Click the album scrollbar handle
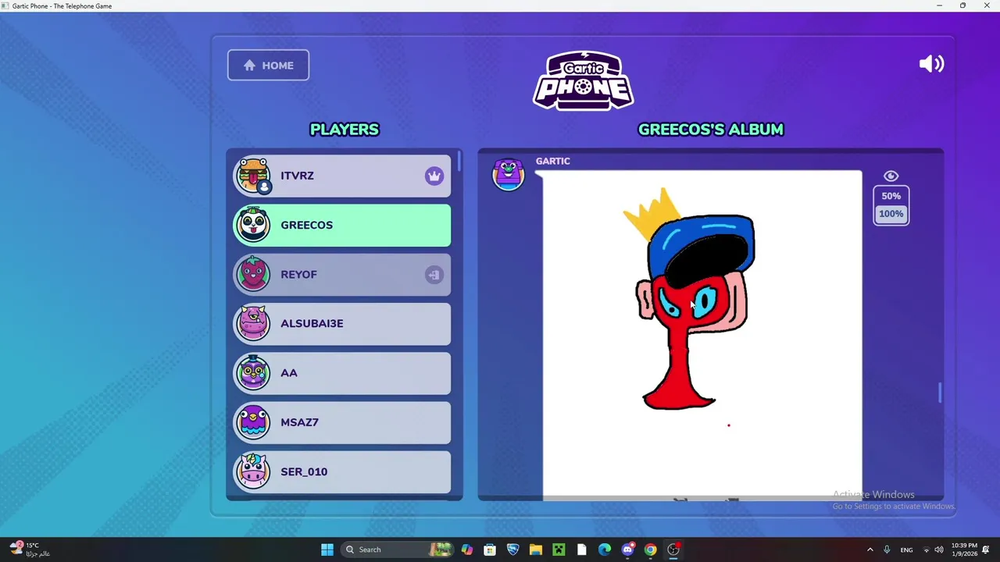1000x562 pixels. coord(940,393)
